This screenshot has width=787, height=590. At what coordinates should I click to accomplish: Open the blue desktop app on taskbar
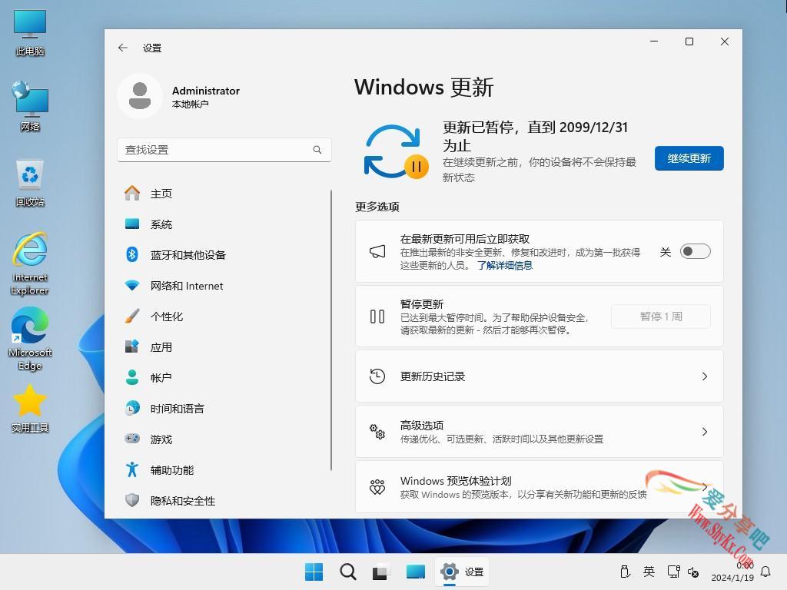click(x=416, y=572)
